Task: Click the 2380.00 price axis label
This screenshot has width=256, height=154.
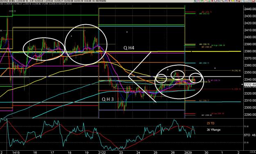Action: tap(250, 51)
